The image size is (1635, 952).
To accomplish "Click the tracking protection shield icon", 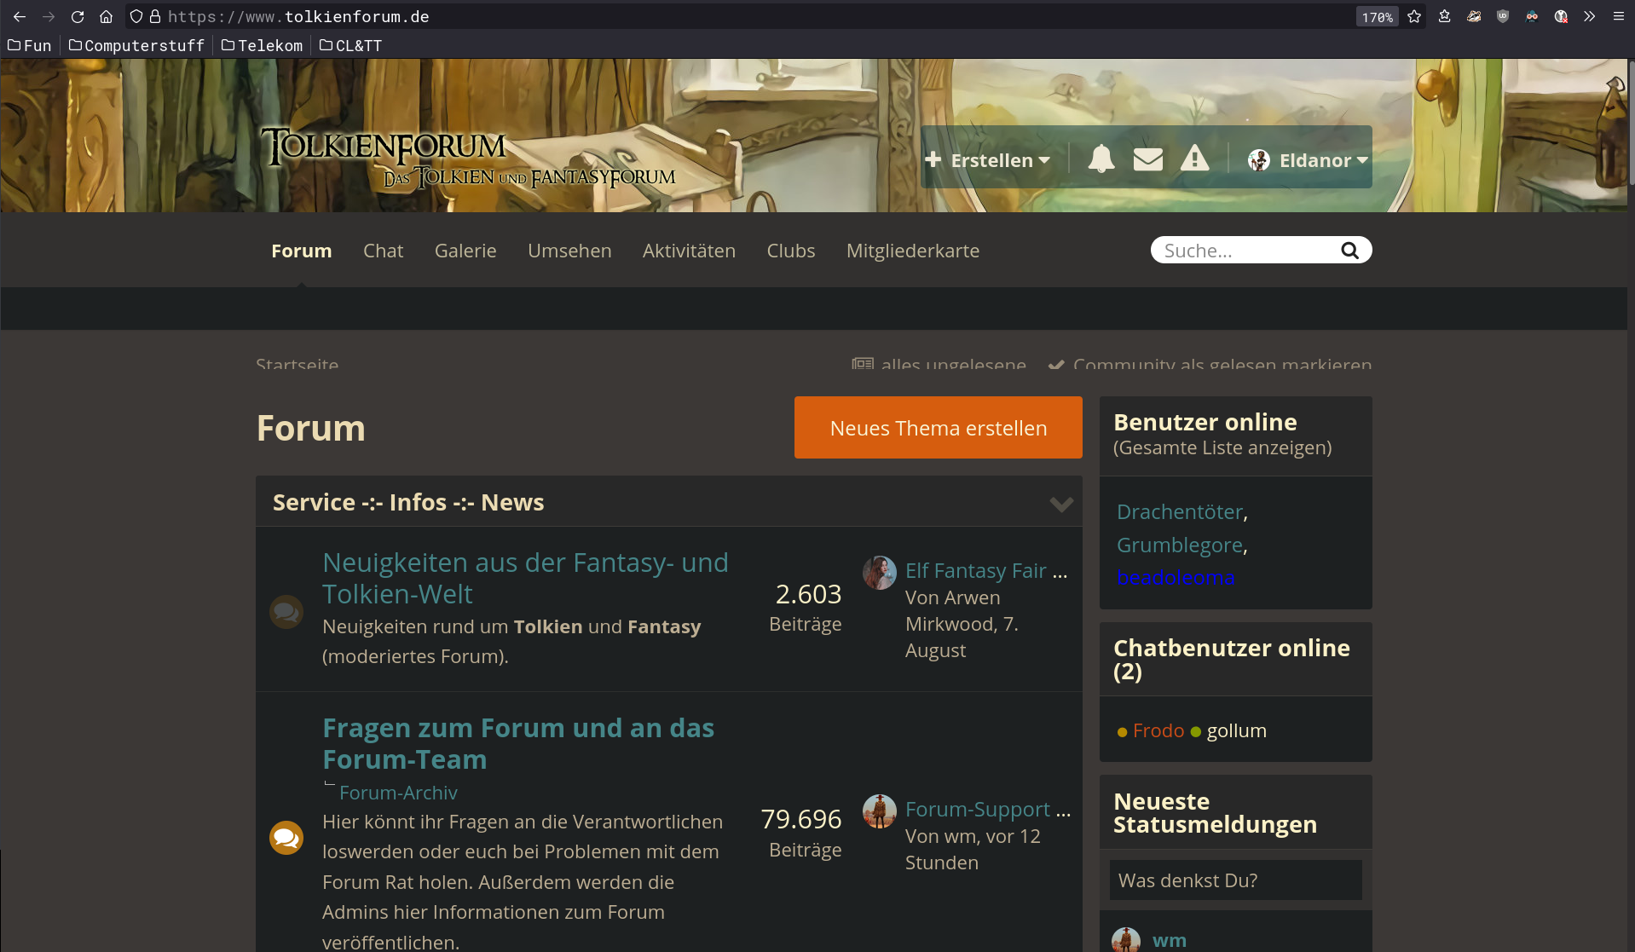I will coord(136,16).
